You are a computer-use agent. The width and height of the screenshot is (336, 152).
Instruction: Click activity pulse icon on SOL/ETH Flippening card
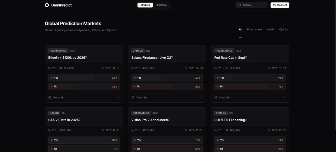coord(269,130)
